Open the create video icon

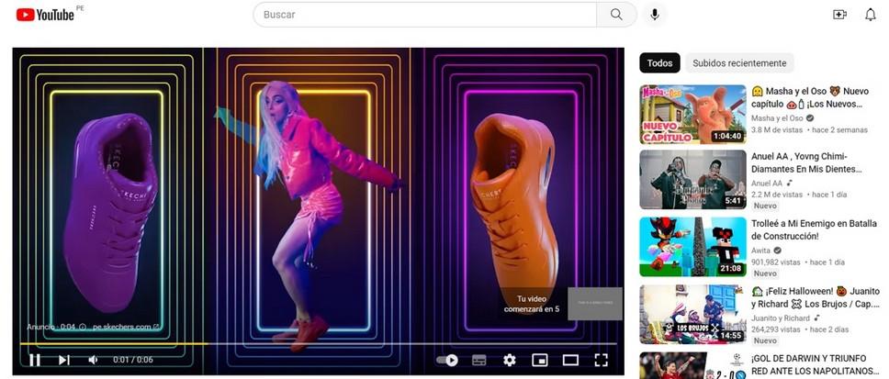839,15
